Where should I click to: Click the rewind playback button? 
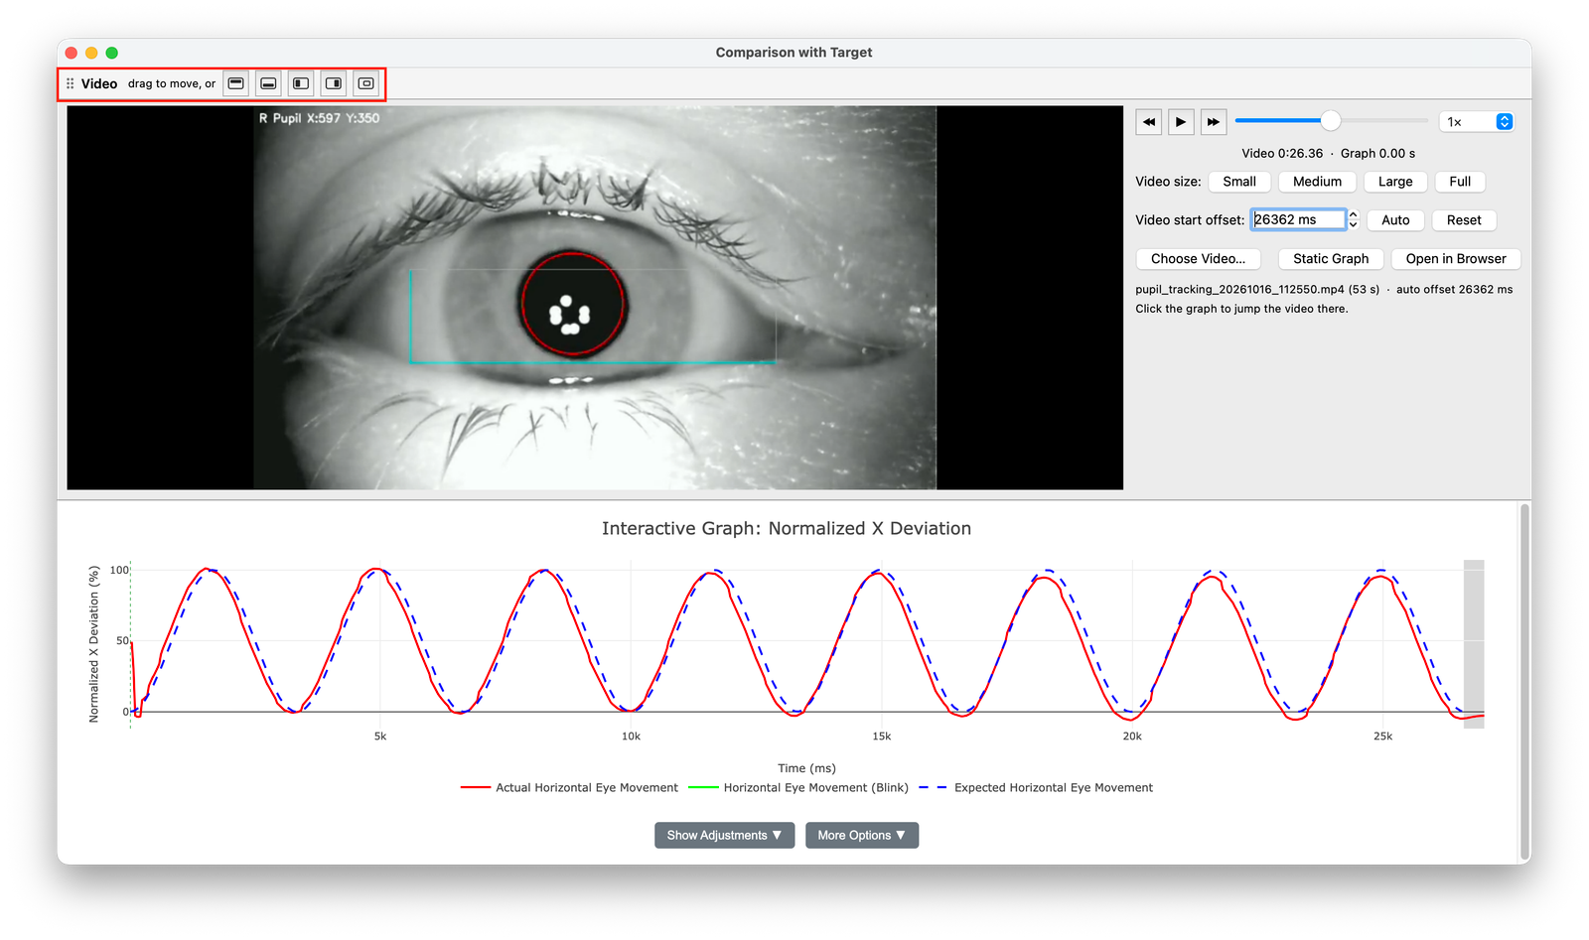pos(1149,121)
